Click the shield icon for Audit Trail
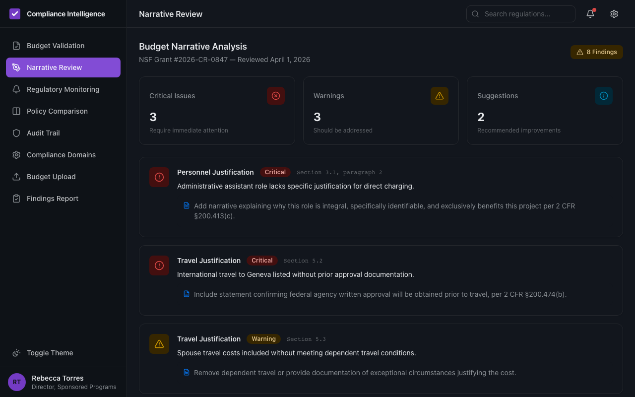Viewport: 635px width, 397px height. coord(16,132)
